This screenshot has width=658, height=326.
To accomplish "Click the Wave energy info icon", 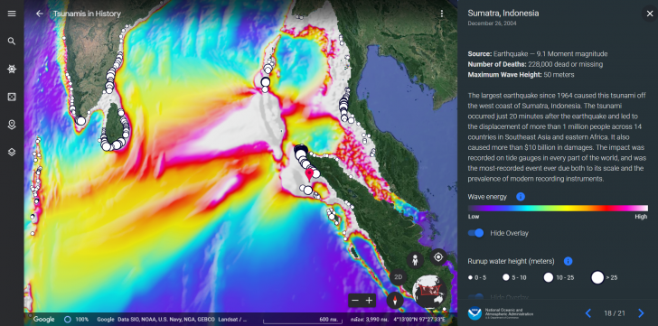I will click(521, 197).
